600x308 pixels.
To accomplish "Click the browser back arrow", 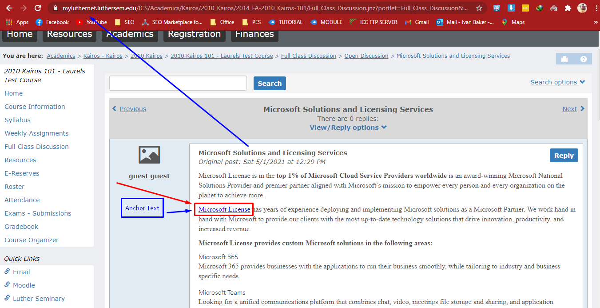I will 9,8.
